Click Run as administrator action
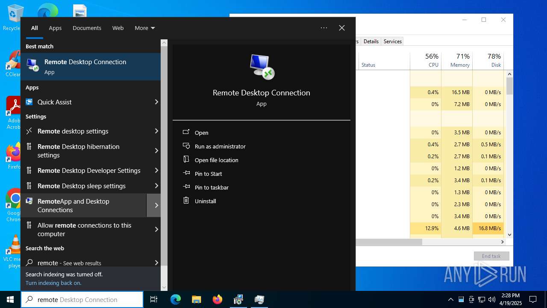 tap(220, 146)
